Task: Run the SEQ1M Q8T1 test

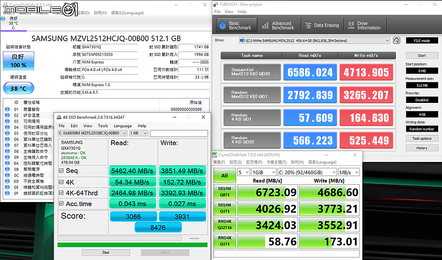Action: [225, 192]
